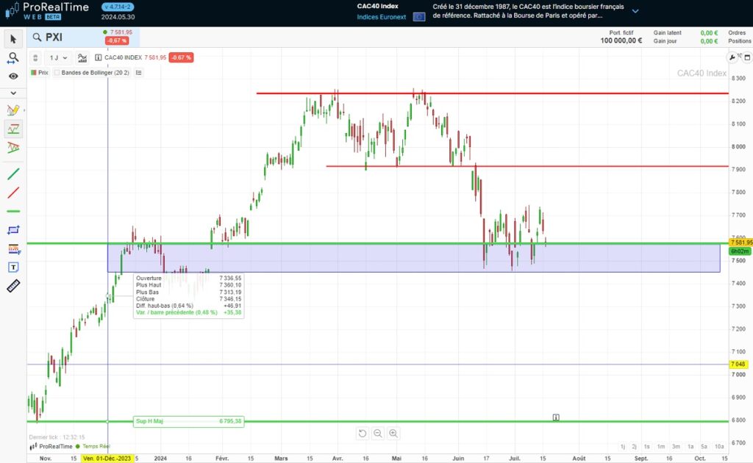The height and width of the screenshot is (463, 753).
Task: Activate the horizontal zoom magnifier tool
Action: click(13, 57)
